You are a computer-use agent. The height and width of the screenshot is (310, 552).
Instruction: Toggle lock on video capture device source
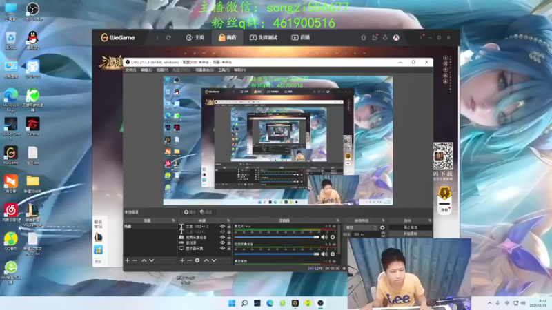(x=229, y=237)
